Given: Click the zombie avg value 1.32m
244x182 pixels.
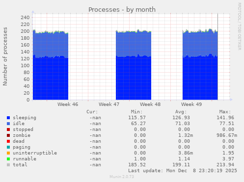Looking at the screenshot, I should point(186,135).
